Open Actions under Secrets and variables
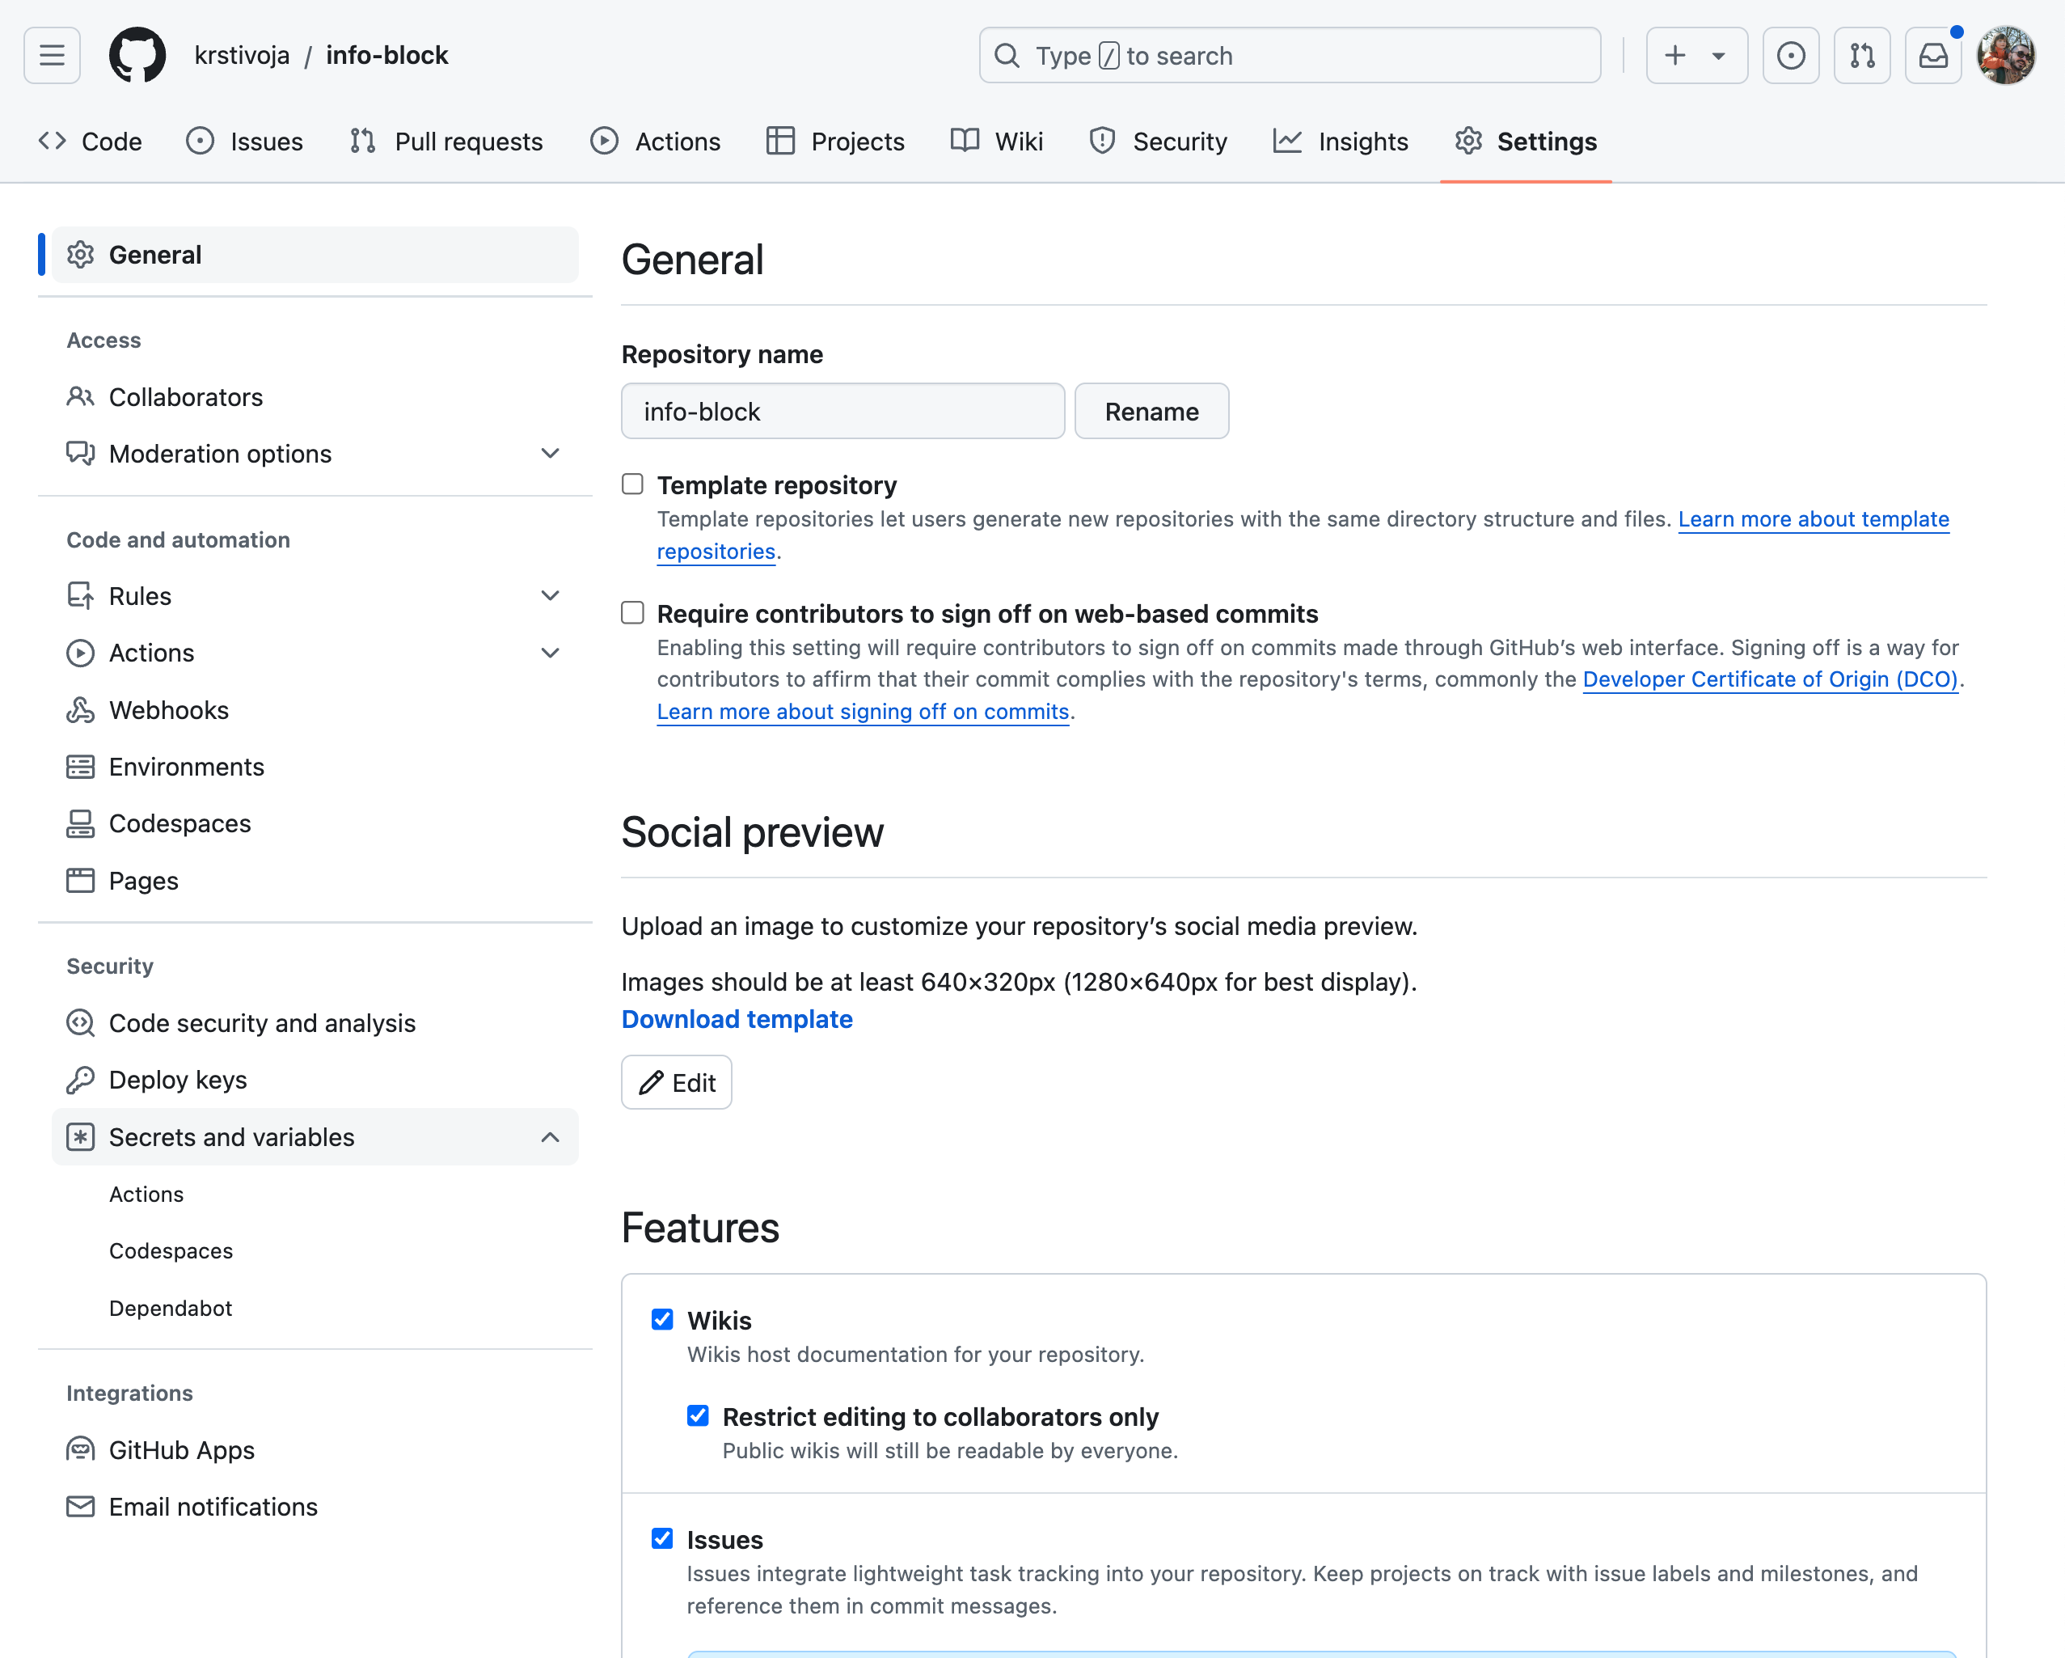This screenshot has width=2065, height=1658. click(x=146, y=1195)
